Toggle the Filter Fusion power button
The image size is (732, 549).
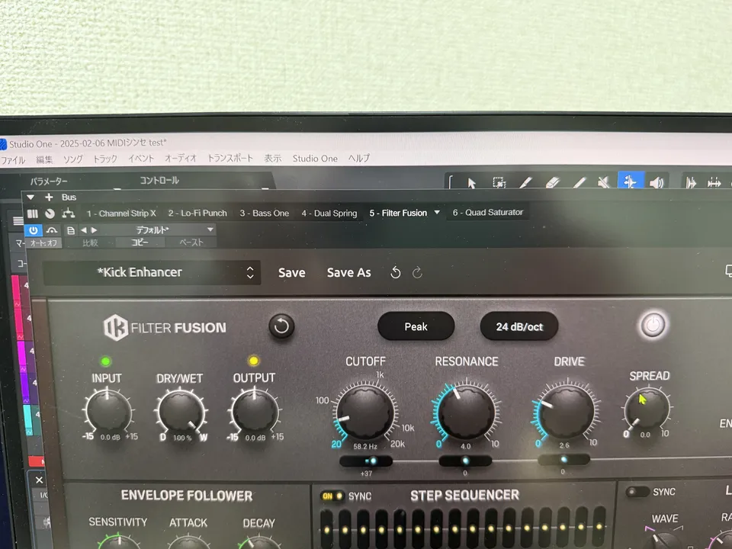tap(652, 326)
